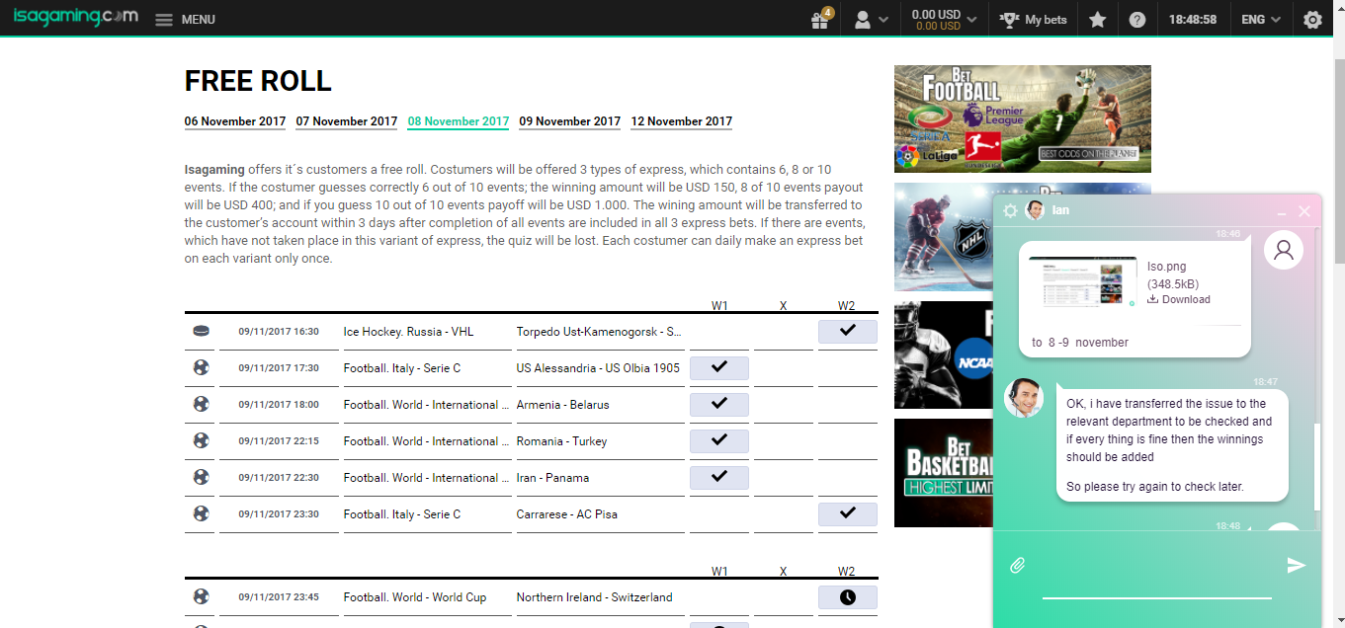Click football icon in Northern Ireland - Switzerland row

coord(202,597)
